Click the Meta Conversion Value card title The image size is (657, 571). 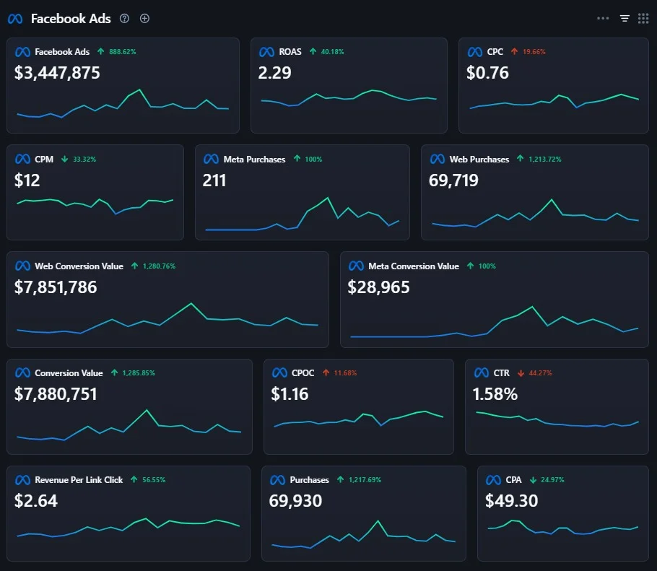coord(414,266)
